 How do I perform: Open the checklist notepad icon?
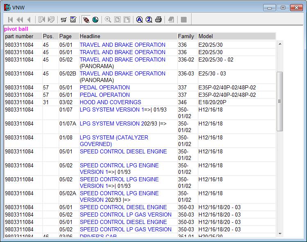pyautogui.click(x=73, y=19)
